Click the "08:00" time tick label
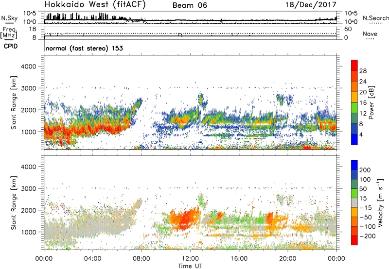The image size is (389, 269). click(141, 259)
